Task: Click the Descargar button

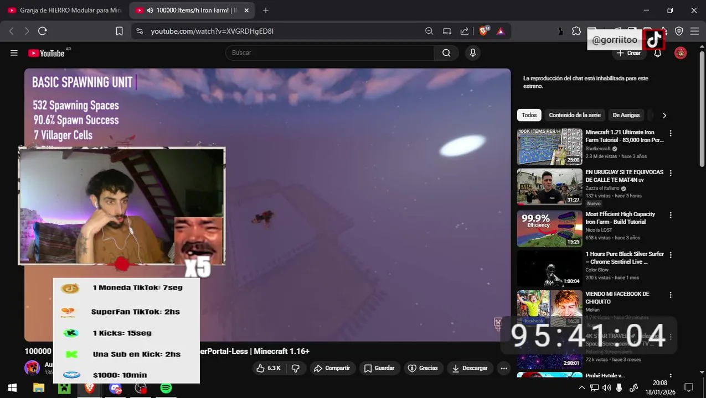Action: pos(470,368)
